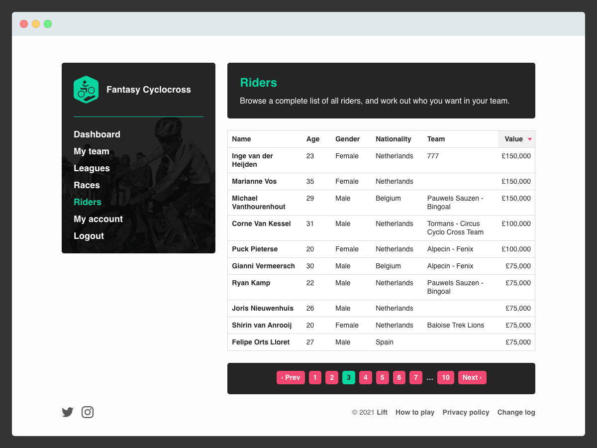This screenshot has width=597, height=448.
Task: Click Tormans - Circus Cyclo Cross Team cell
Action: (455, 228)
